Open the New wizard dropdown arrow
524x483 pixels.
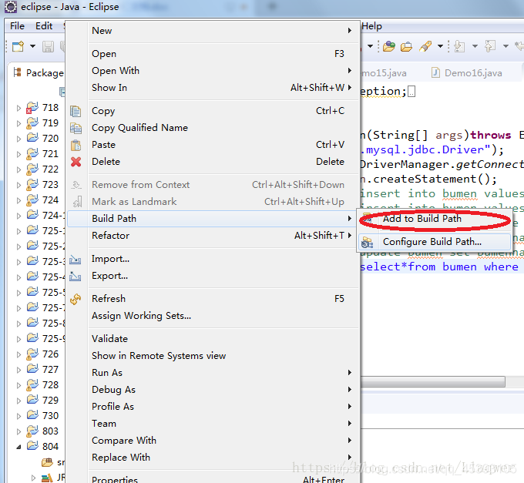pyautogui.click(x=32, y=46)
